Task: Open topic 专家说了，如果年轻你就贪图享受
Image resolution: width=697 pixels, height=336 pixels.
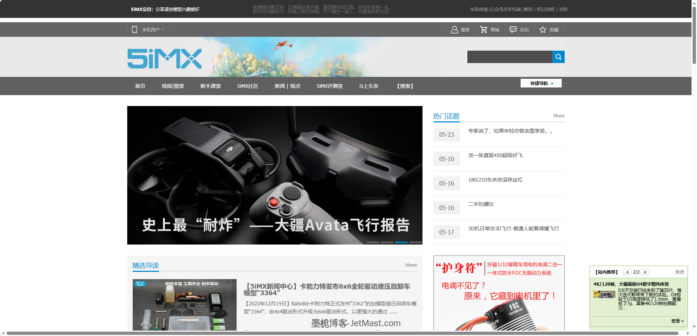Action: 510,131
